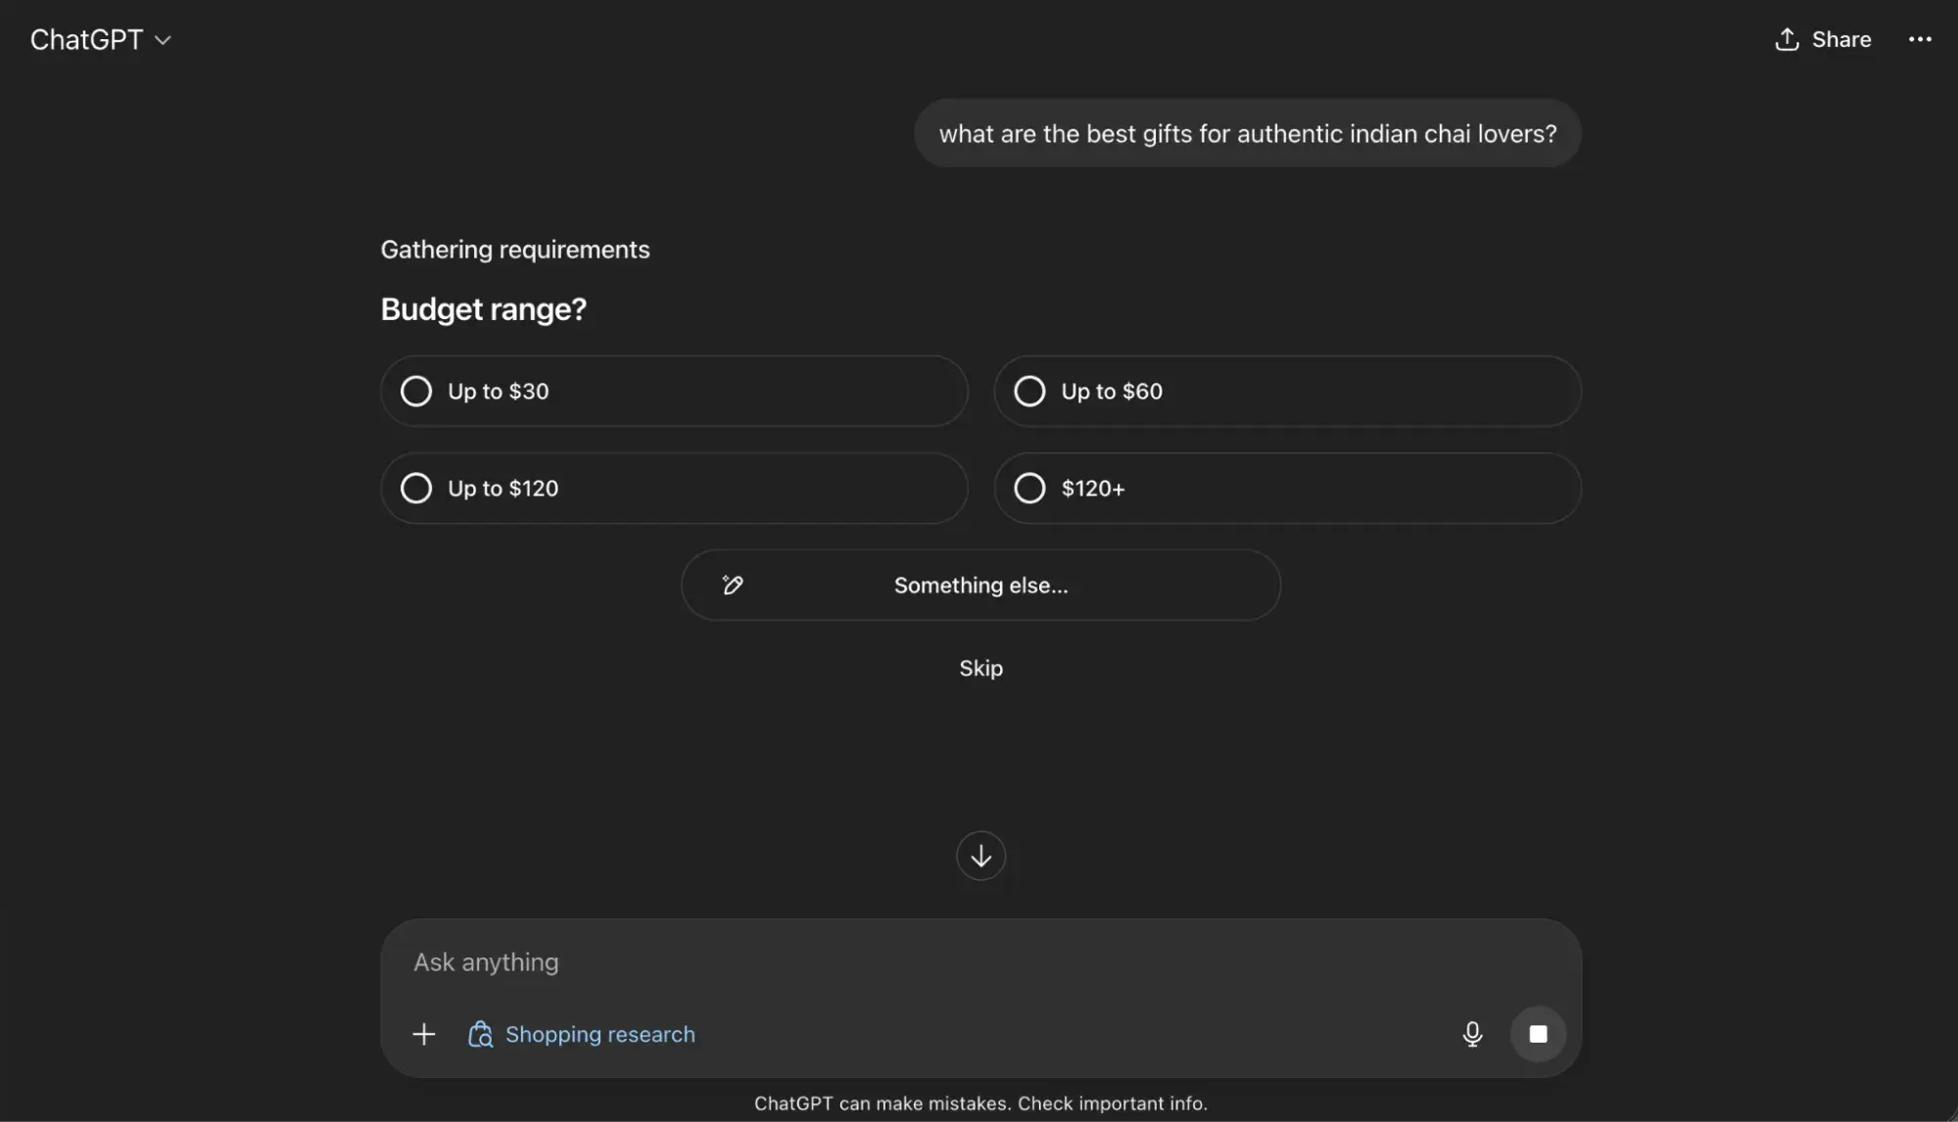This screenshot has height=1122, width=1958.
Task: Click the user's chai gifts question bubble
Action: 1248,133
